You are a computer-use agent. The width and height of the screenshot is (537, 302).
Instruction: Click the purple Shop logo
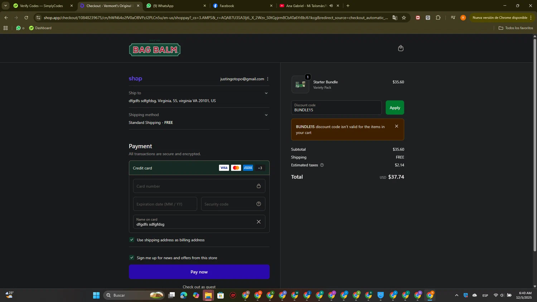[x=135, y=79]
